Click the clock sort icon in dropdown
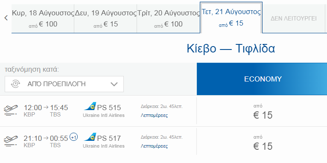Viewport: 327px width, 163px height. [15, 84]
